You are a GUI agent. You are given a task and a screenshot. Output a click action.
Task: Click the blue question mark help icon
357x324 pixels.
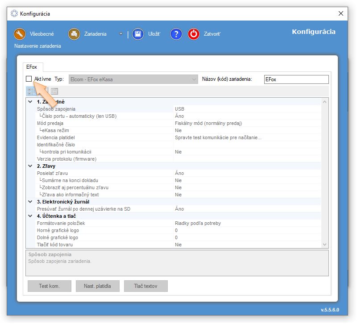pyautogui.click(x=176, y=34)
